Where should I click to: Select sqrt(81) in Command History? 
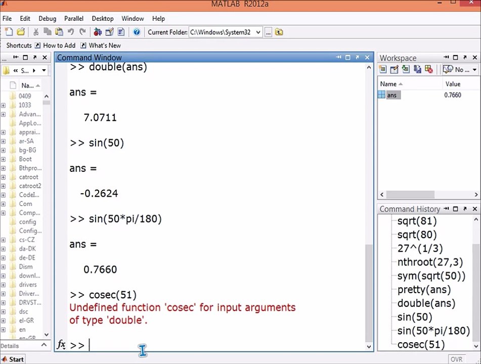pyautogui.click(x=417, y=221)
